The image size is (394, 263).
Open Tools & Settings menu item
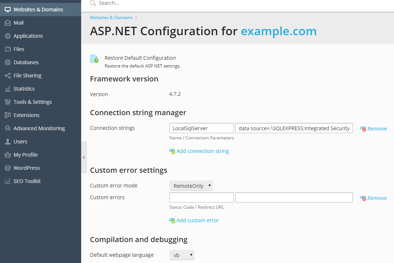click(x=33, y=102)
